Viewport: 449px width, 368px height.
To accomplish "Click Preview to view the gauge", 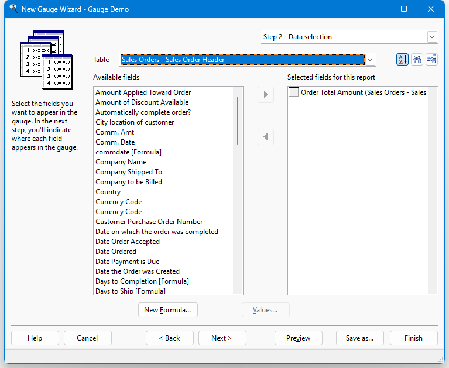I will point(298,338).
